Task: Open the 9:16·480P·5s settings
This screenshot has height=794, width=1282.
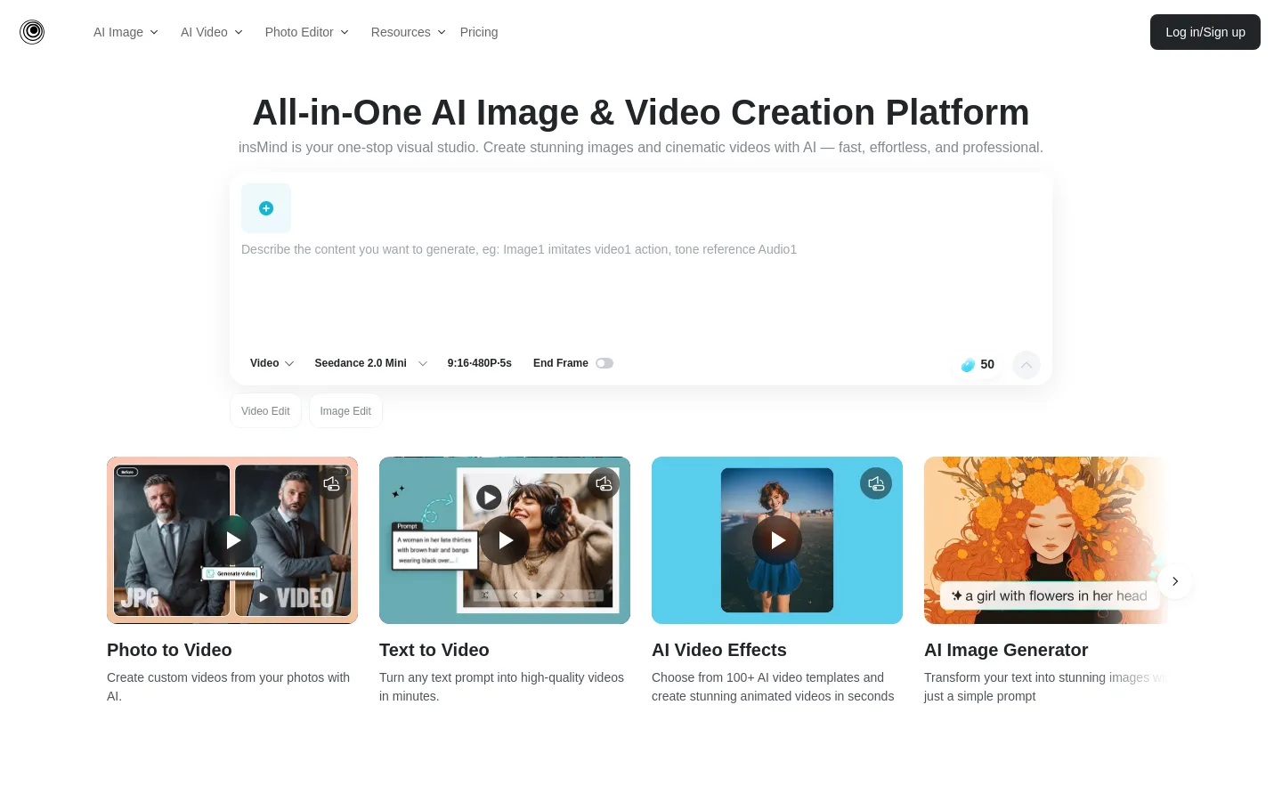Action: (480, 363)
